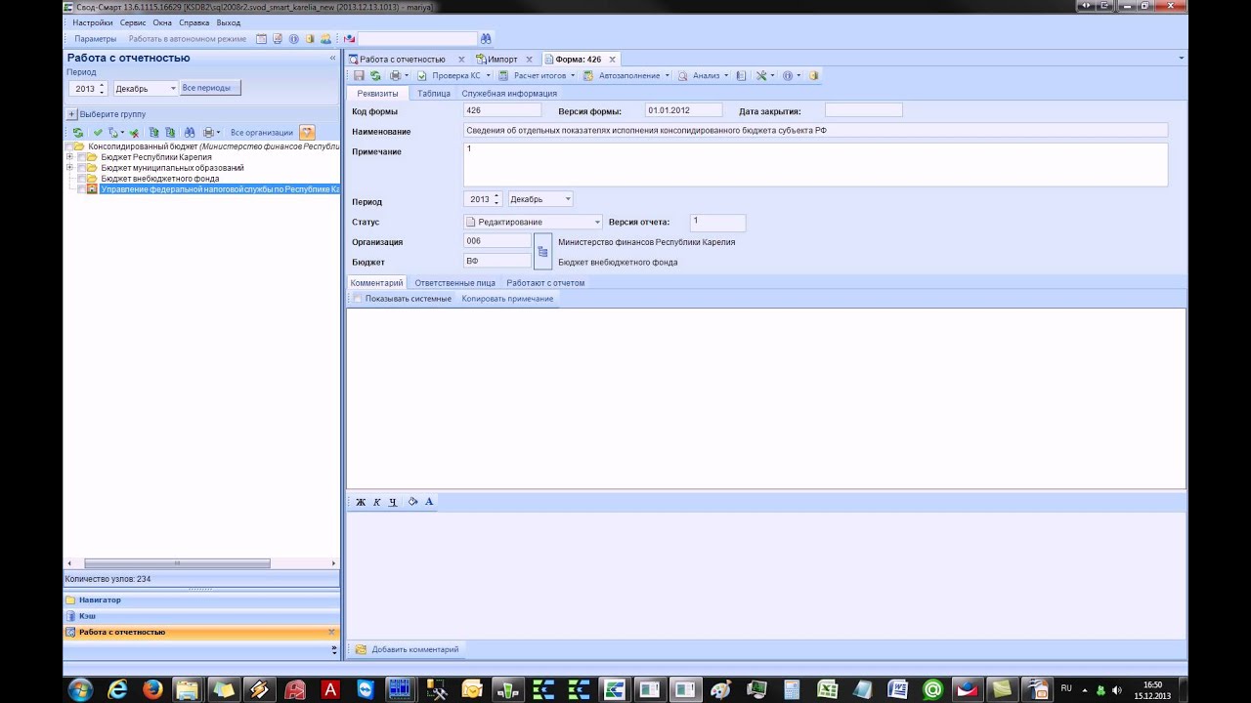
Task: Open the Автозаполнение dropdown arrow
Action: coord(668,75)
